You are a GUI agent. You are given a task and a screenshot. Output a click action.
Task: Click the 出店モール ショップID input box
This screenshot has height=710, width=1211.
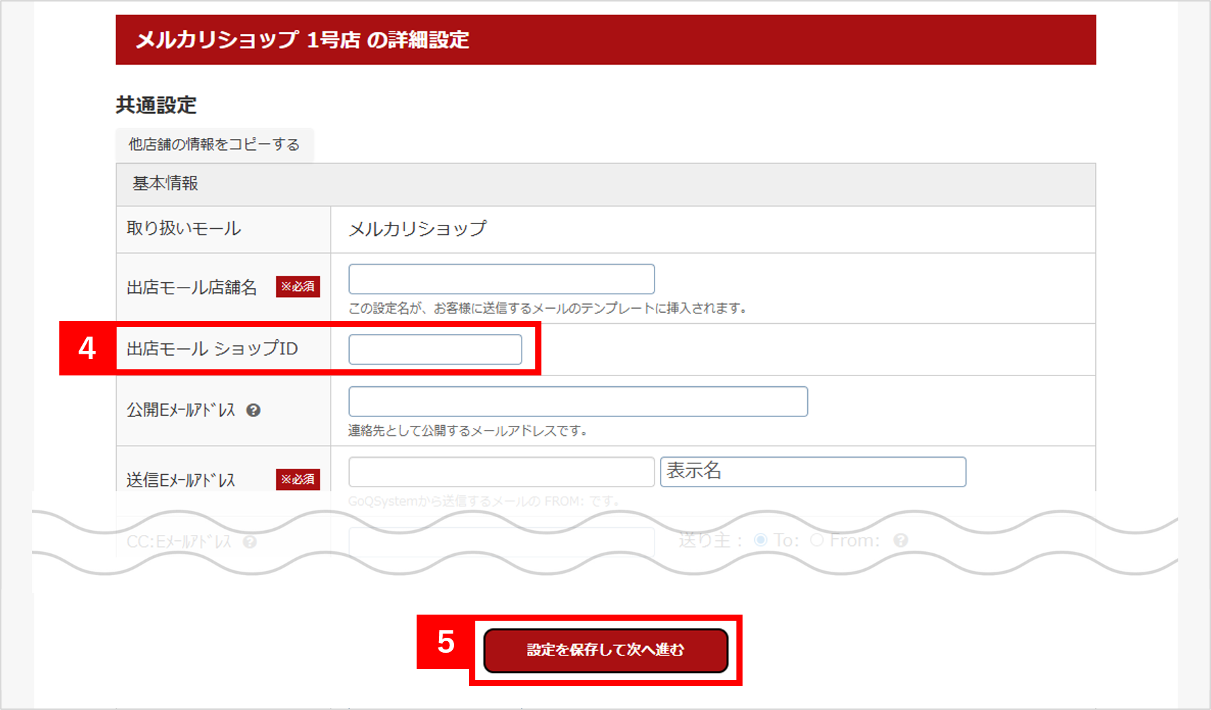click(x=435, y=350)
